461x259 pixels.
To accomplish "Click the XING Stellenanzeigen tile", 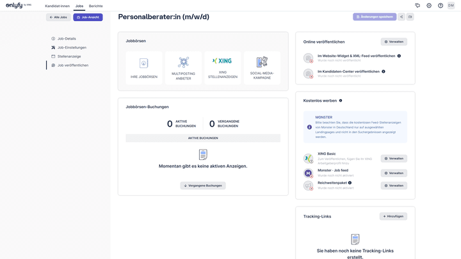I will point(223,68).
